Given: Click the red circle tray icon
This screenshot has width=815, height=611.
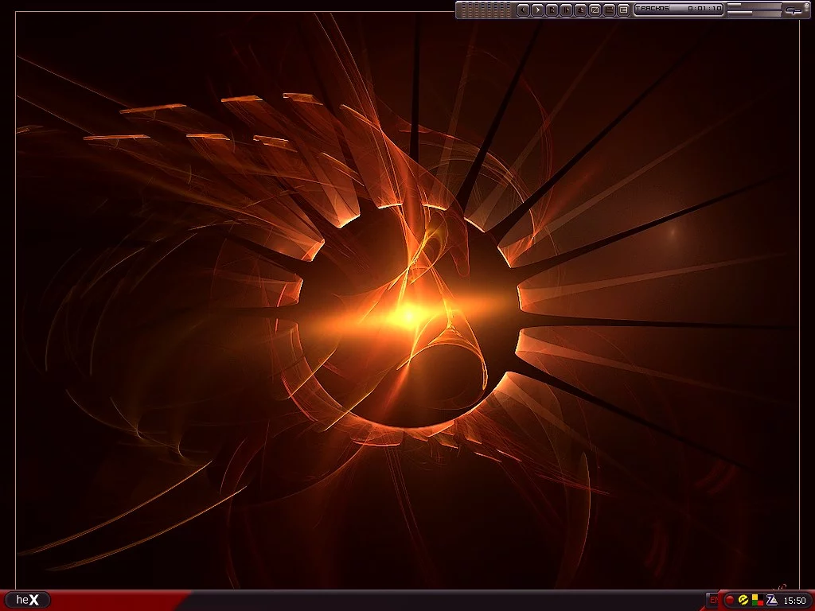Looking at the screenshot, I should coord(730,600).
